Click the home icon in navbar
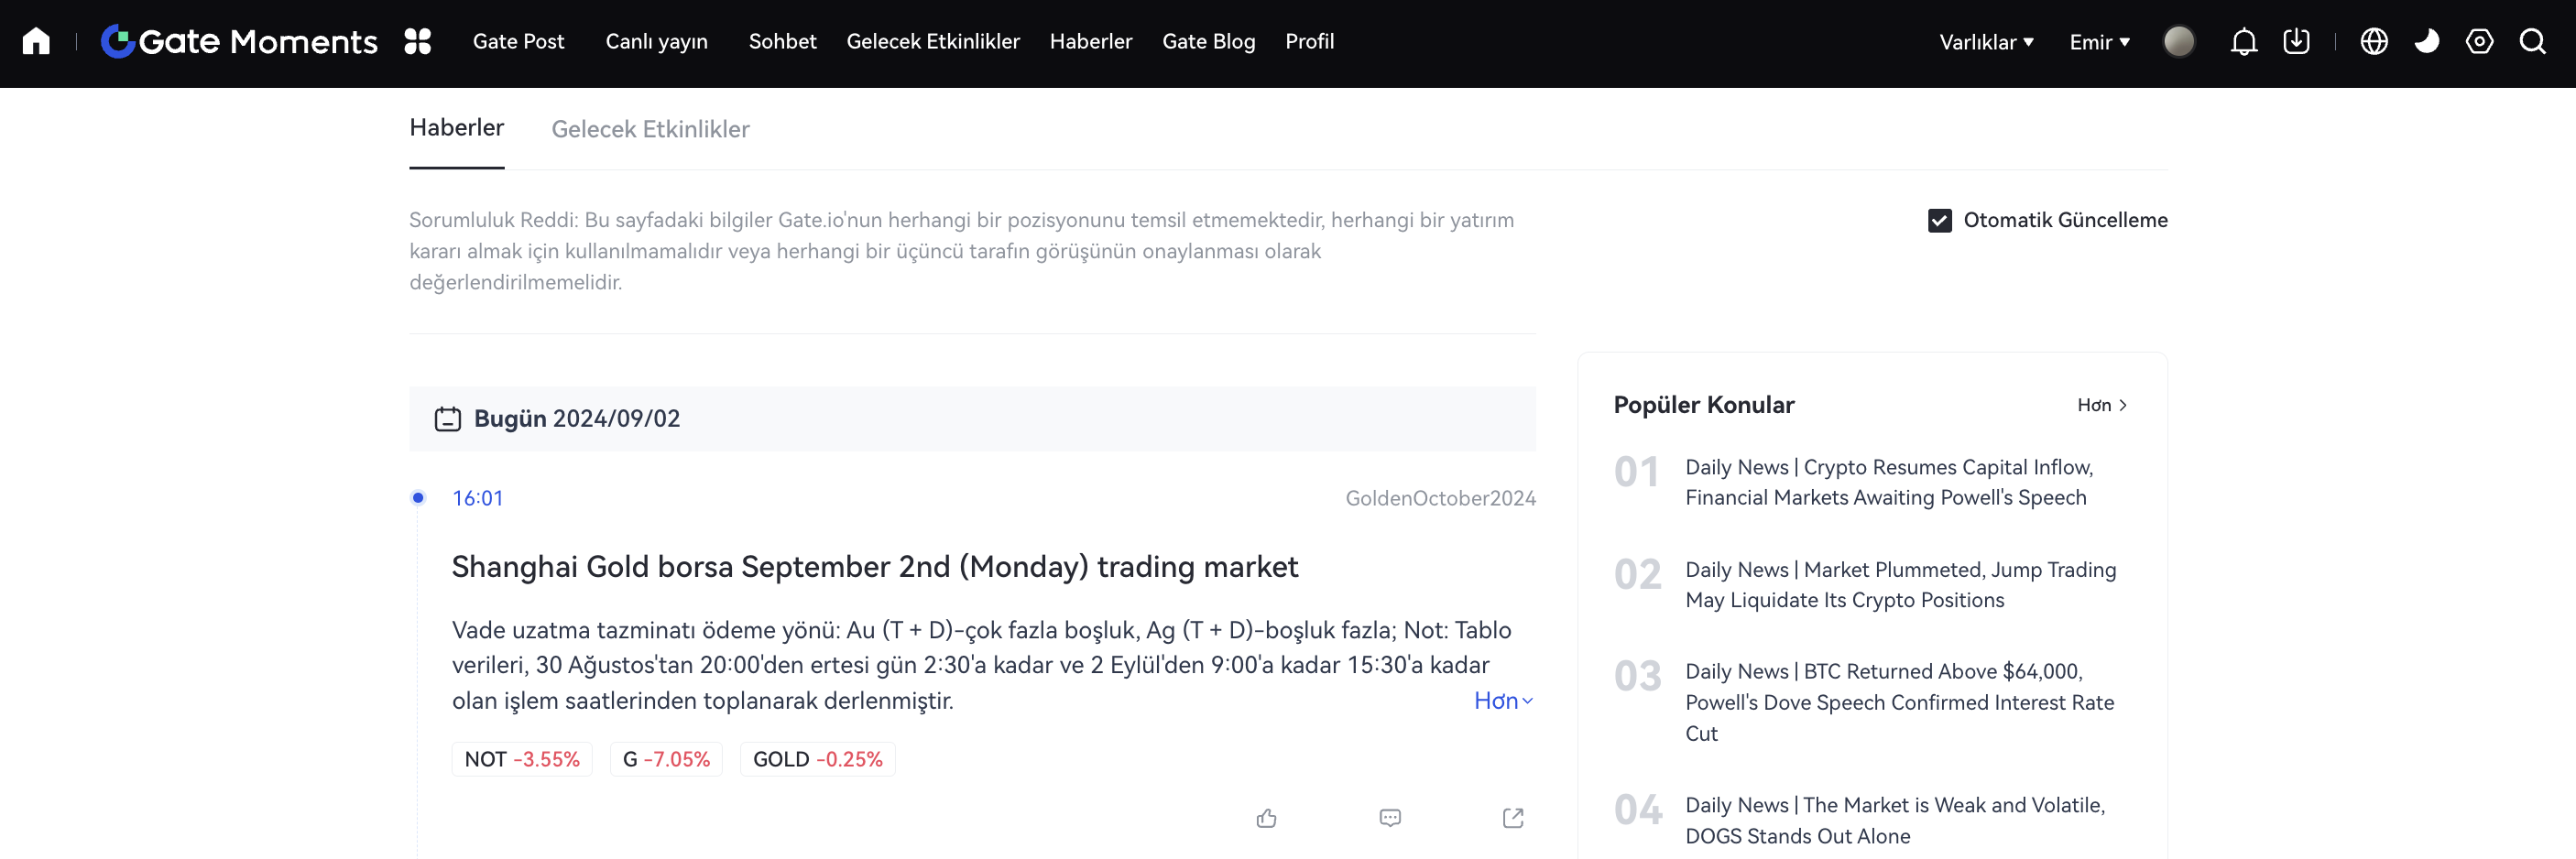 click(x=36, y=41)
